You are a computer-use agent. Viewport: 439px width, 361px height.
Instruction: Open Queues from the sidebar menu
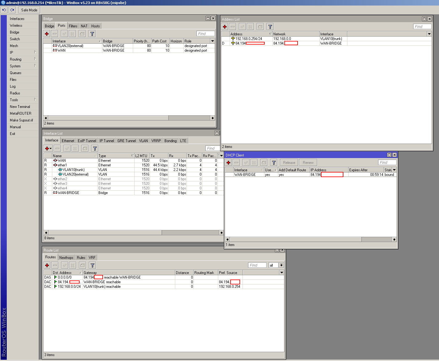23,73
